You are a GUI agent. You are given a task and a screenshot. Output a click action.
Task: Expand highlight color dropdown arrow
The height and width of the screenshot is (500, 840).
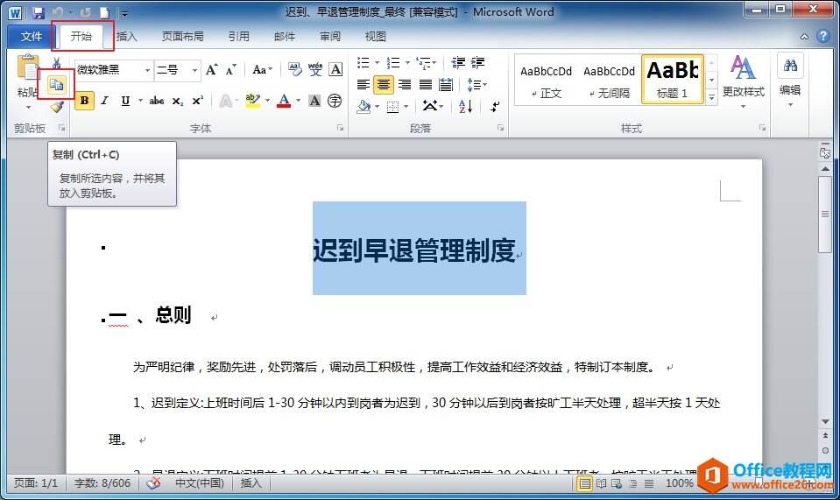tap(267, 101)
